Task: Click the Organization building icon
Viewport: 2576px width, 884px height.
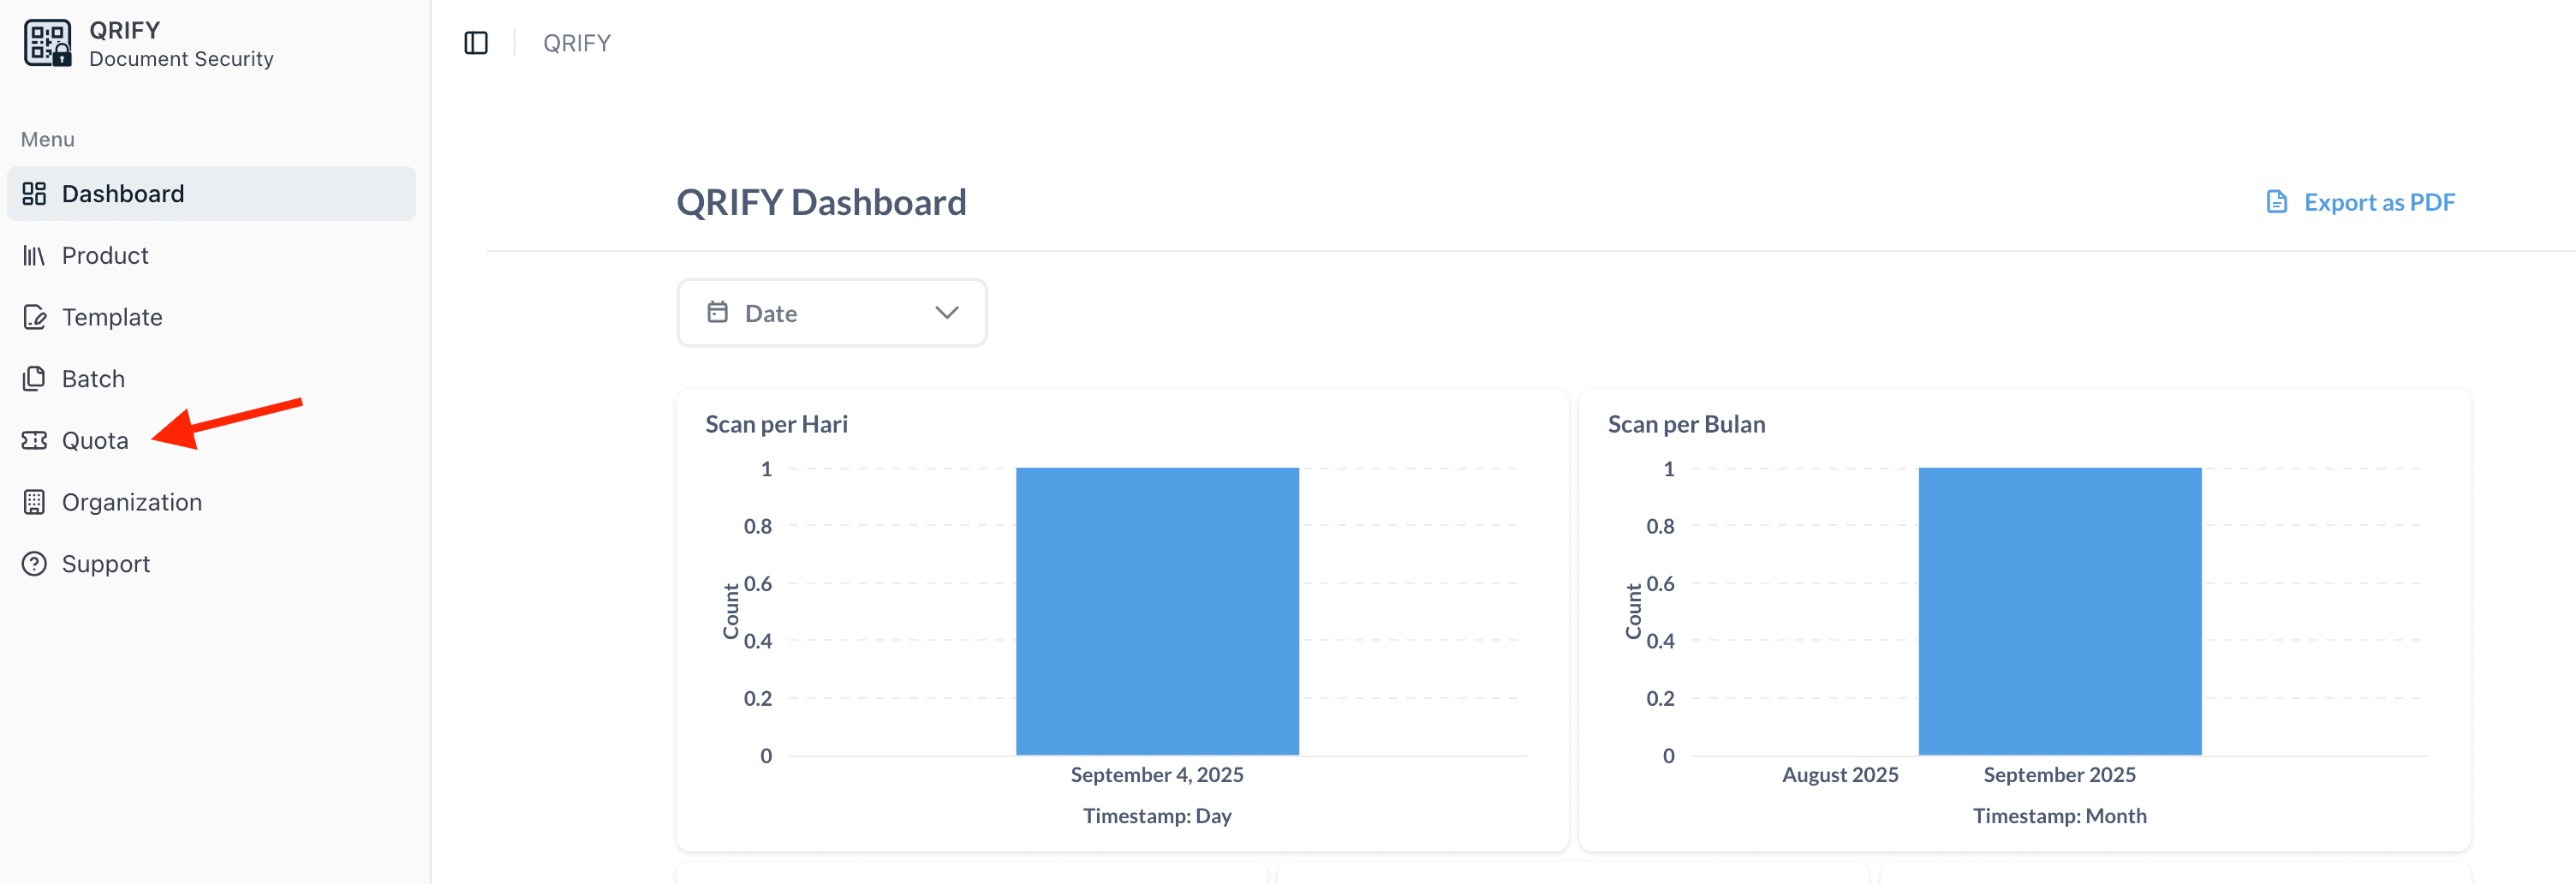Action: [34, 502]
